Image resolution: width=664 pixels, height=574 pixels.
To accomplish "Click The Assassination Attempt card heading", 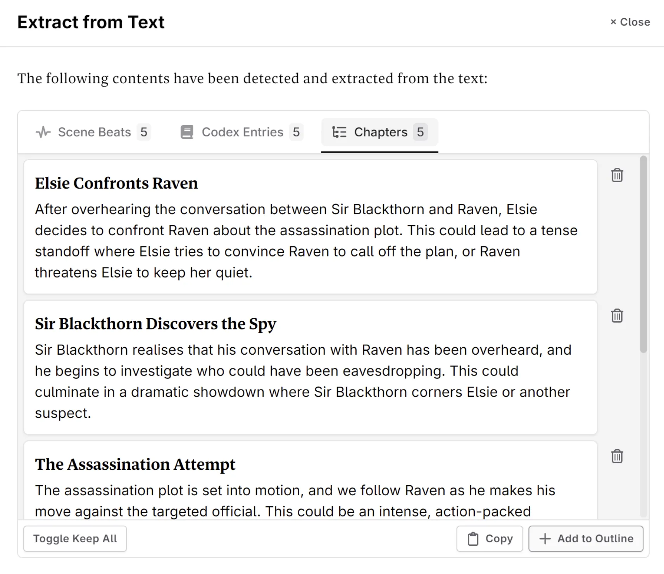I will point(135,464).
